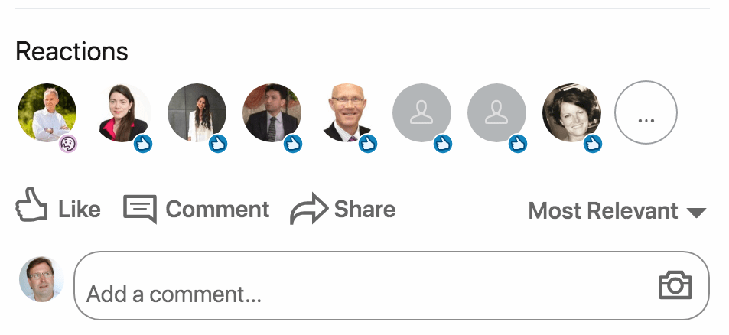Click the like badge on the sepia woman's avatar
This screenshot has width=729, height=335.
593,144
